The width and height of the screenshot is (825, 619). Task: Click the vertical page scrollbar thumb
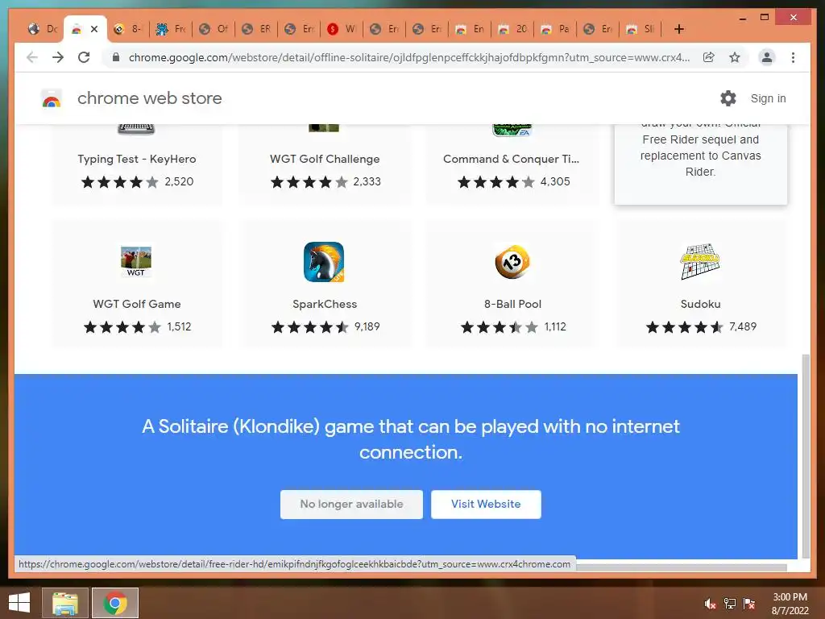coord(805,456)
